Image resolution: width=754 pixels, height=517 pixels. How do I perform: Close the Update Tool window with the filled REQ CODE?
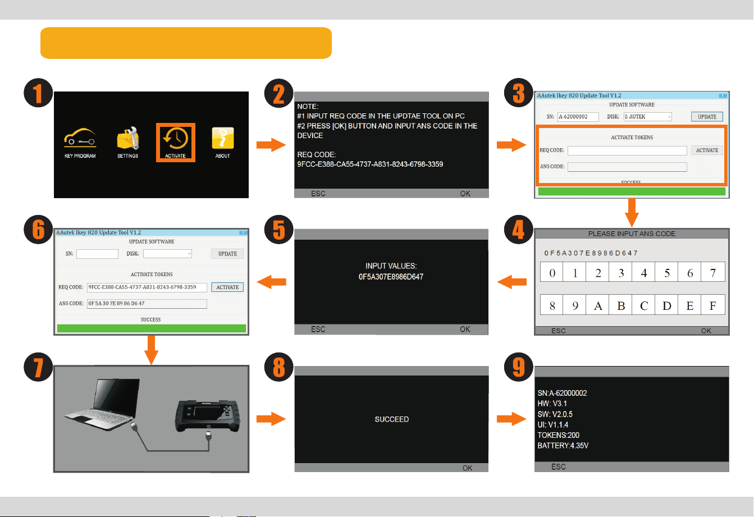point(243,232)
